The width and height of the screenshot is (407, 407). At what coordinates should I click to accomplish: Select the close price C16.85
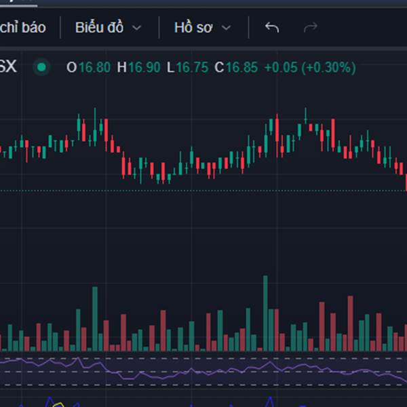(236, 67)
